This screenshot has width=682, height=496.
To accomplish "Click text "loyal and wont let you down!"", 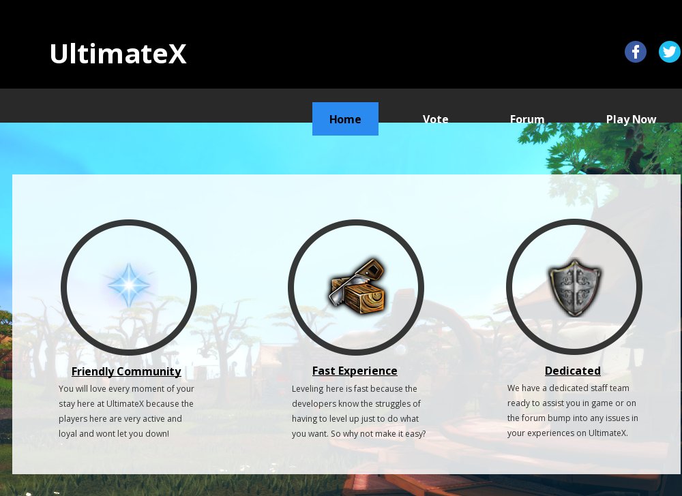I will (x=114, y=433).
